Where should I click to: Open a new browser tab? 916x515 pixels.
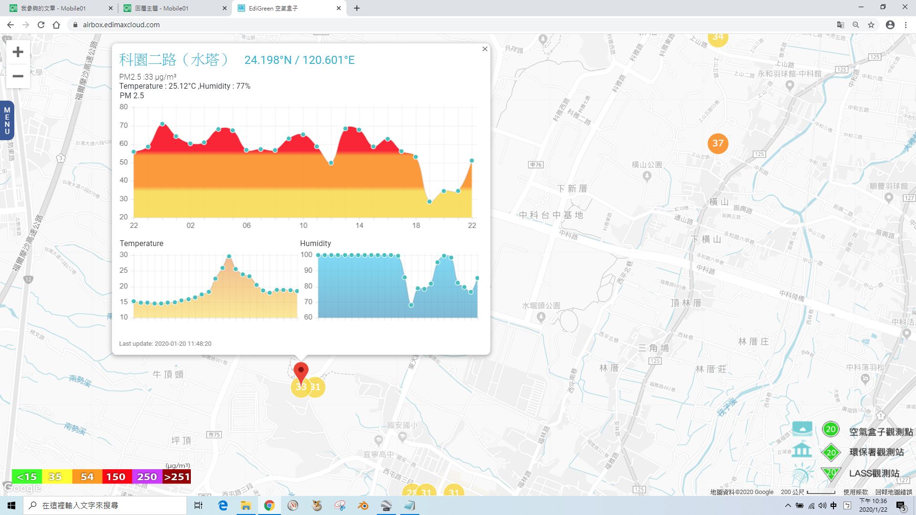click(357, 8)
